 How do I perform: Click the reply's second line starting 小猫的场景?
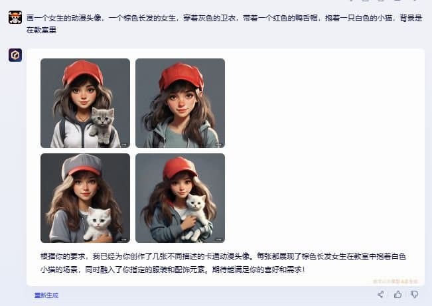point(173,269)
